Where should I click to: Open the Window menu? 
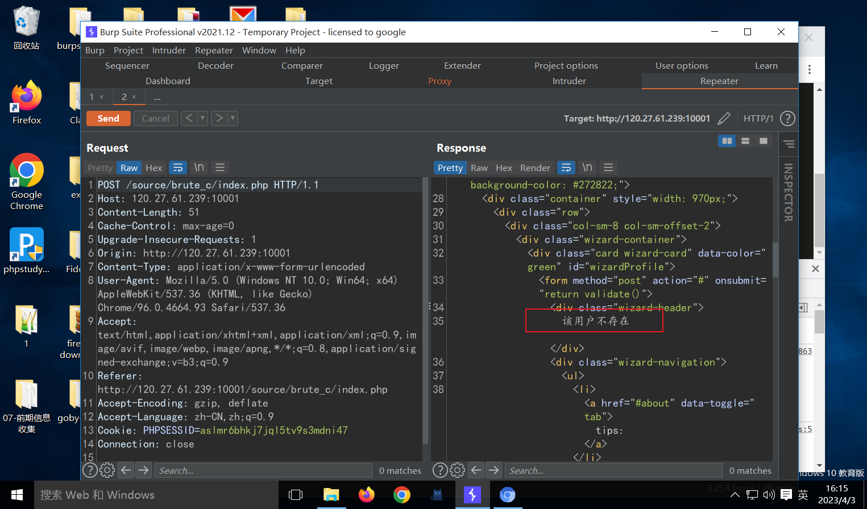pos(259,50)
